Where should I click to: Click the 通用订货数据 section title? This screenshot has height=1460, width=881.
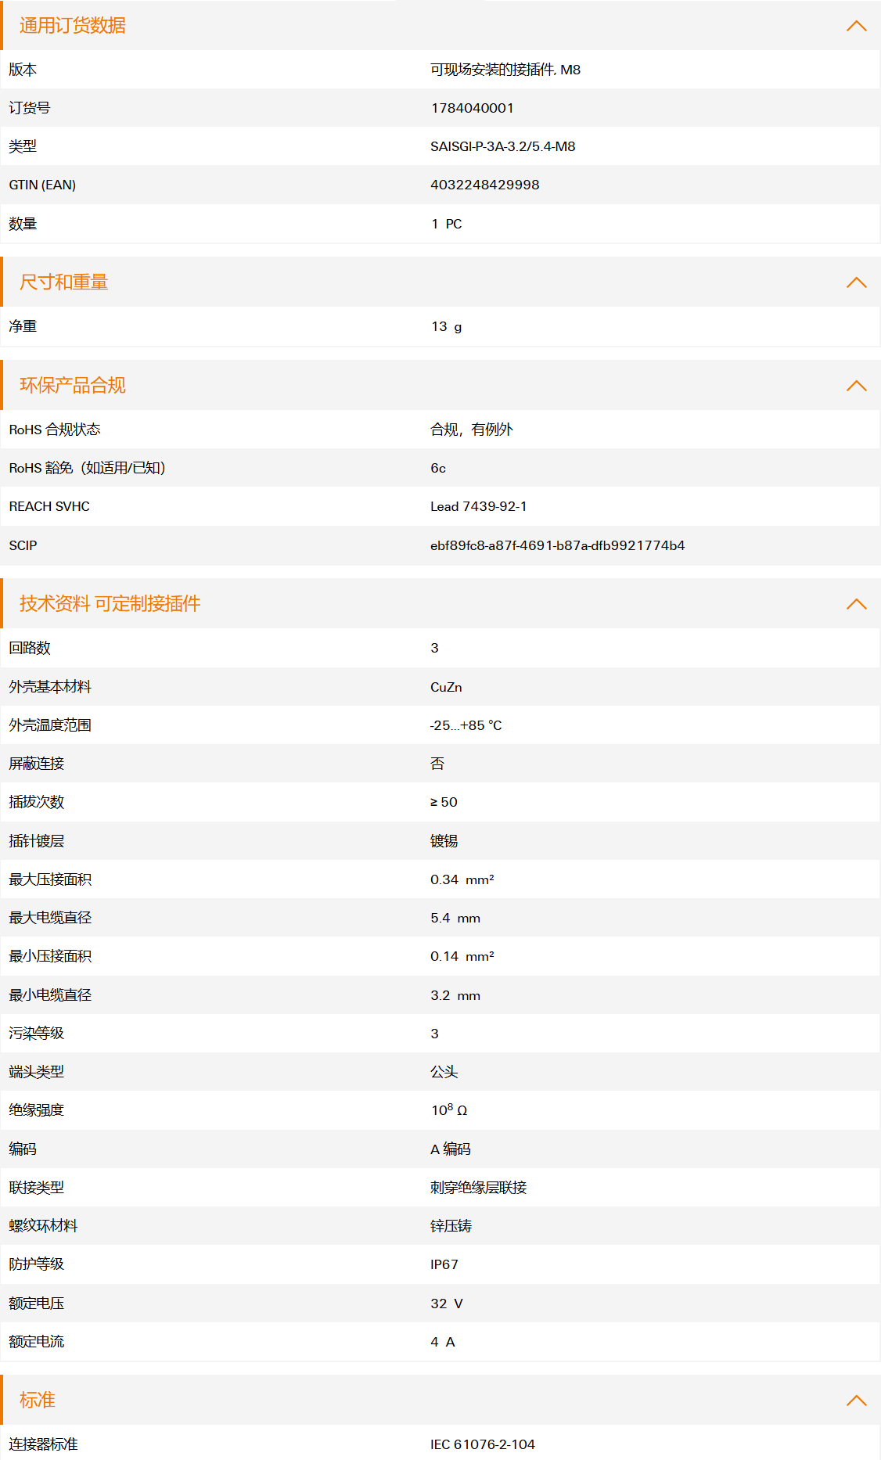[x=73, y=26]
